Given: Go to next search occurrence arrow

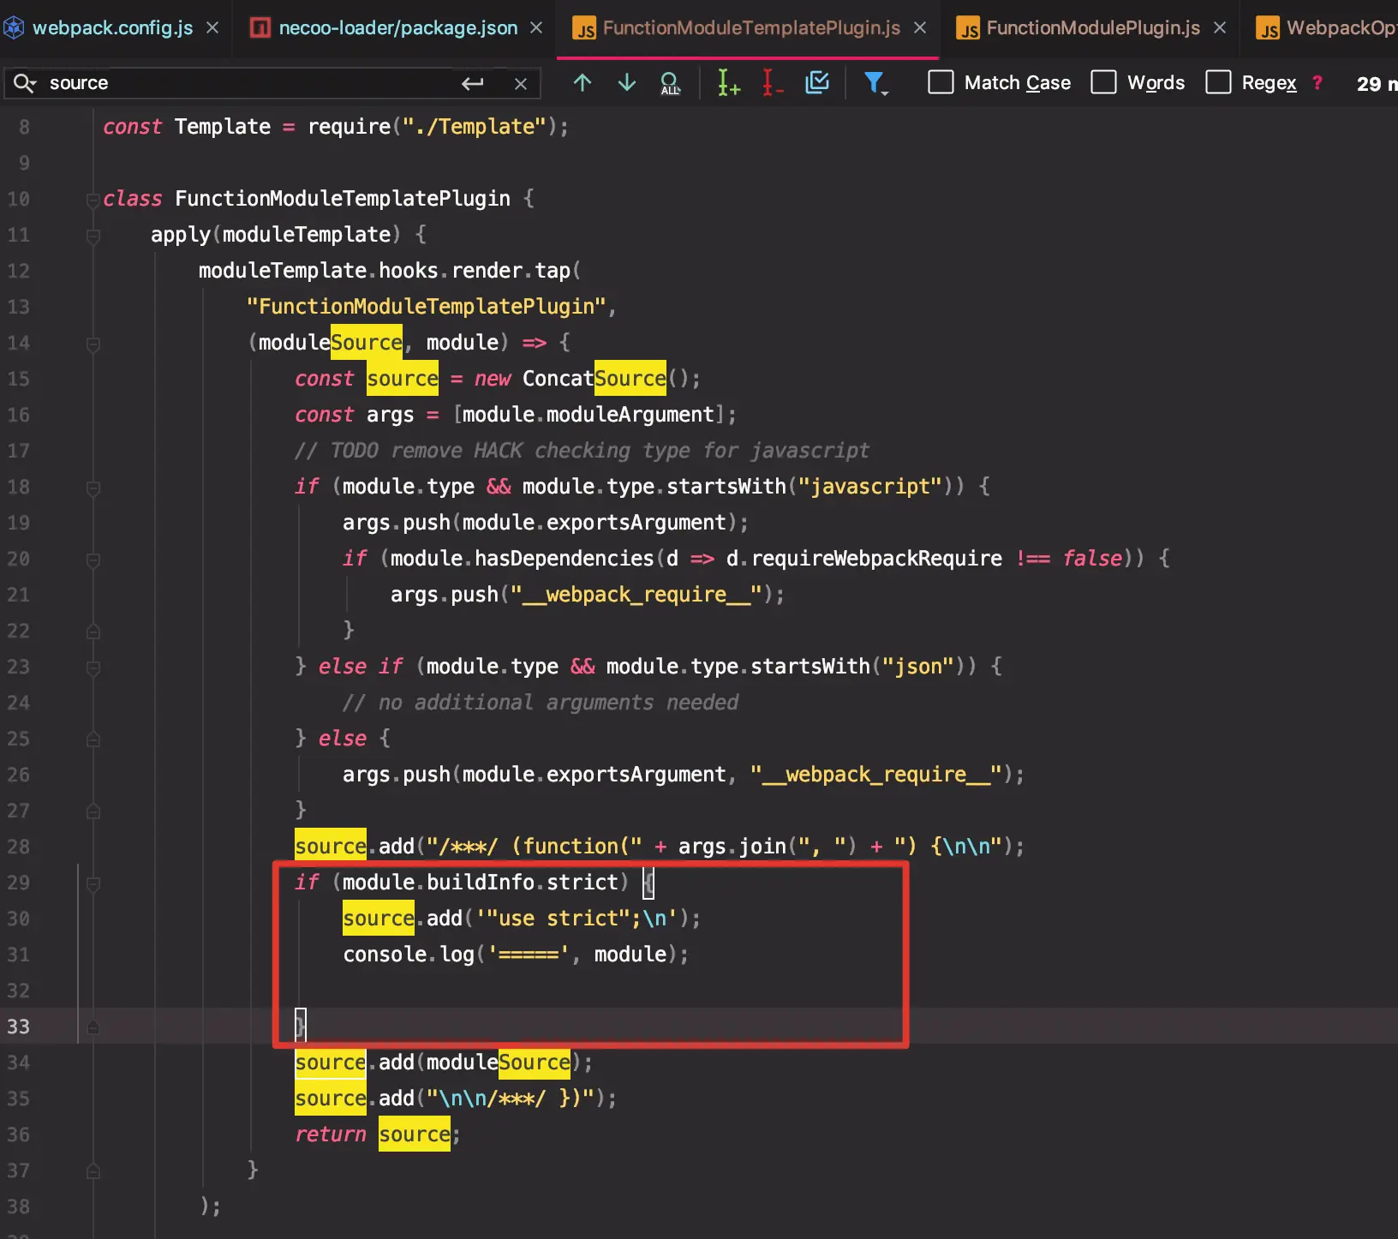Looking at the screenshot, I should (627, 83).
